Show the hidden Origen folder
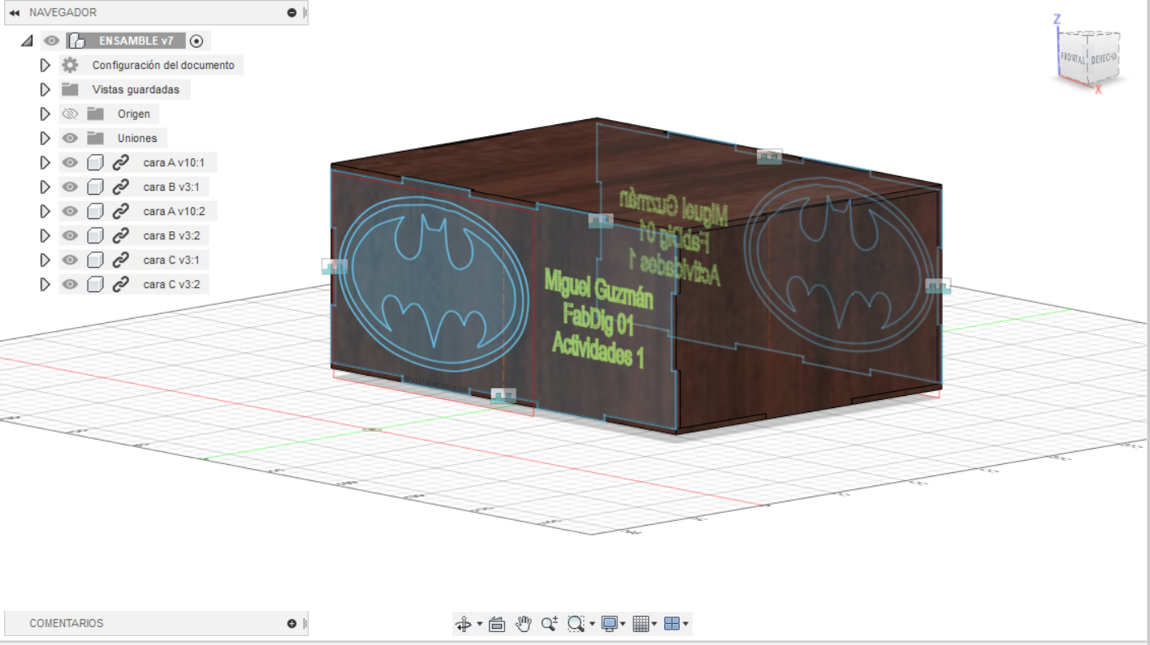Image resolution: width=1150 pixels, height=645 pixels. click(70, 114)
